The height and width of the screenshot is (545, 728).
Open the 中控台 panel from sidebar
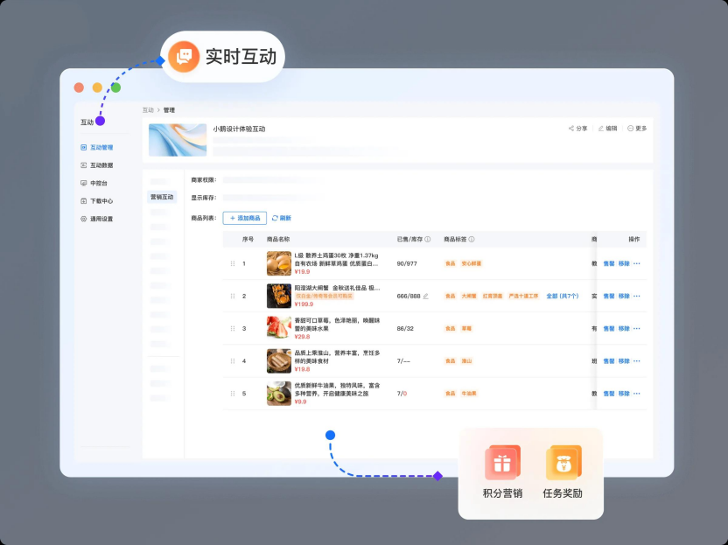point(82,182)
